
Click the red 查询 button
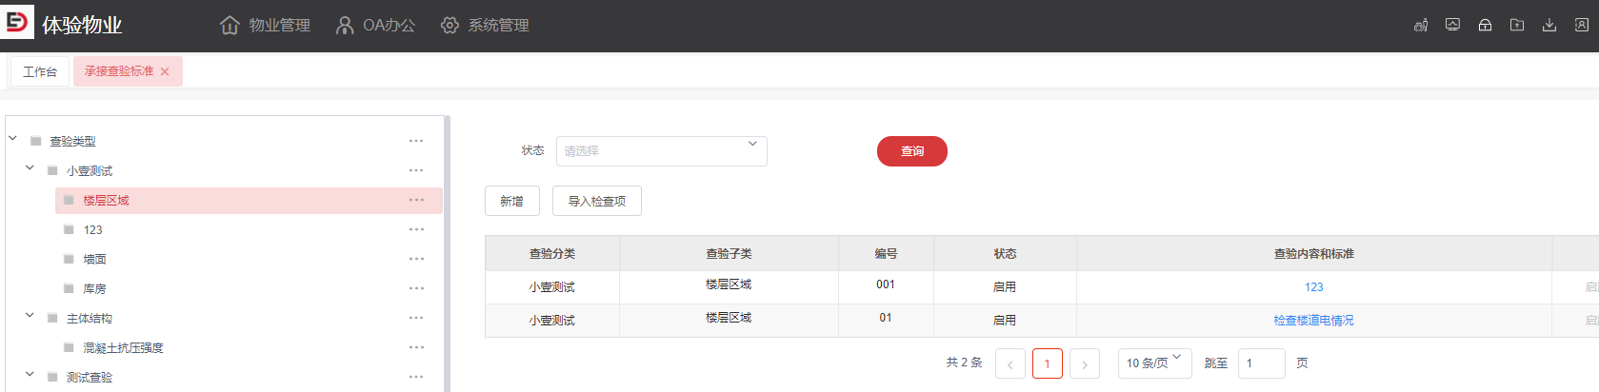911,151
